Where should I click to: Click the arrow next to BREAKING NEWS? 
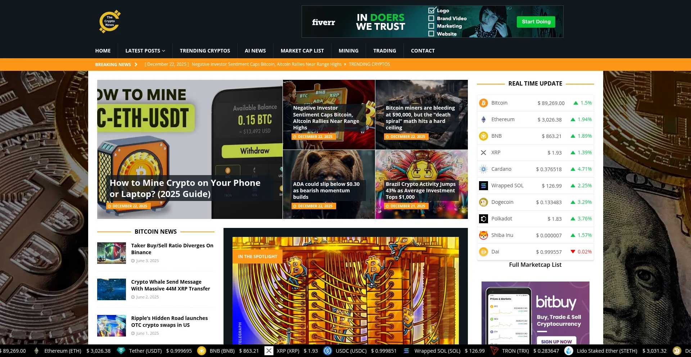(x=136, y=64)
